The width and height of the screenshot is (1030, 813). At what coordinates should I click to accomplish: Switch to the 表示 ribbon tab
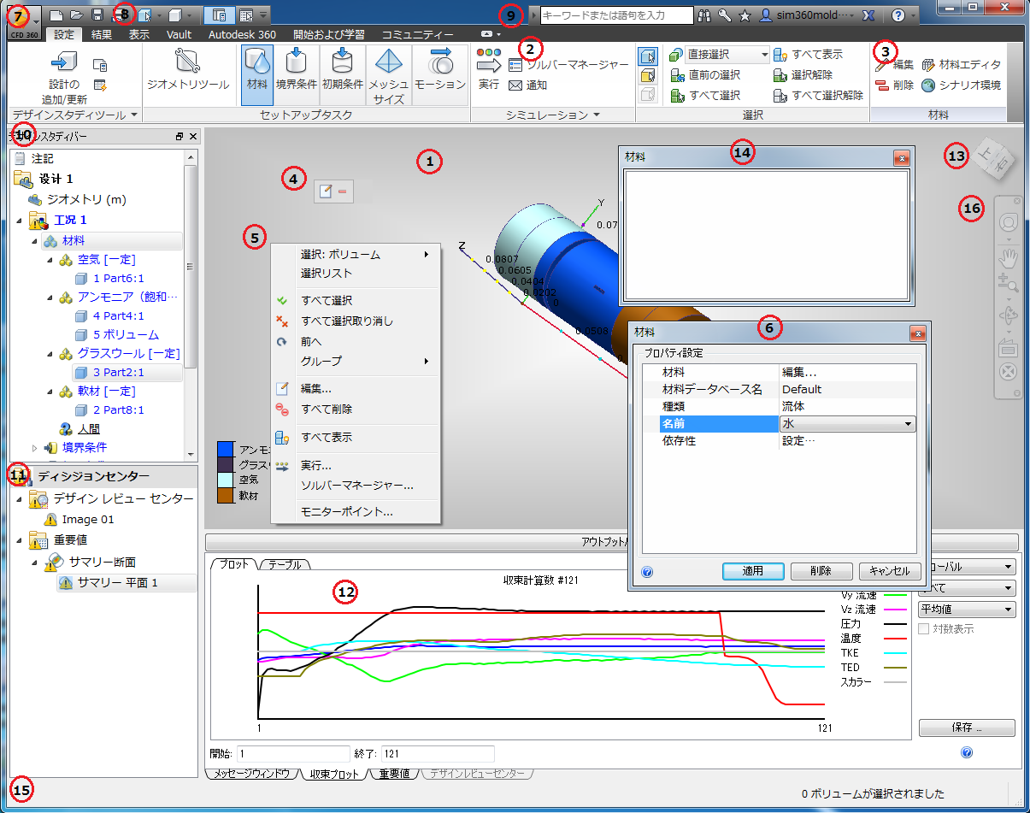point(139,35)
